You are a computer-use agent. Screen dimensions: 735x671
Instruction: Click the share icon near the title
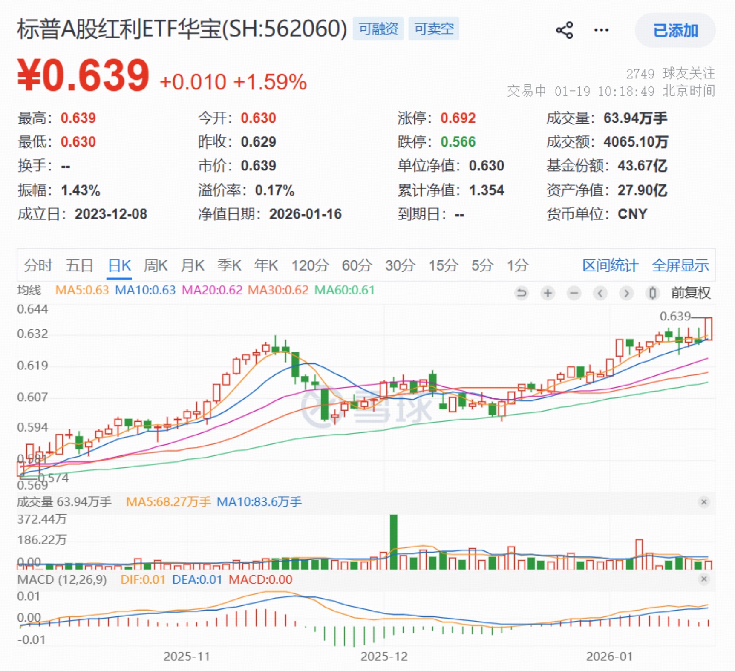click(x=564, y=30)
